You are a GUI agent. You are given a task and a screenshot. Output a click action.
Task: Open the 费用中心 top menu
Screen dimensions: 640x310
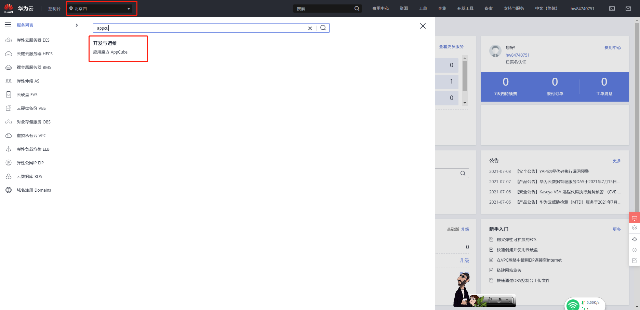381,9
